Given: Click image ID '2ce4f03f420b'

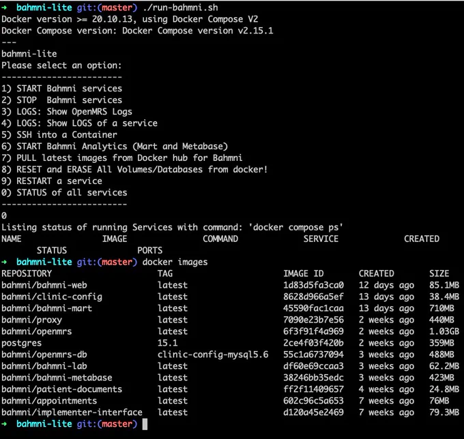Looking at the screenshot, I should click(314, 343).
